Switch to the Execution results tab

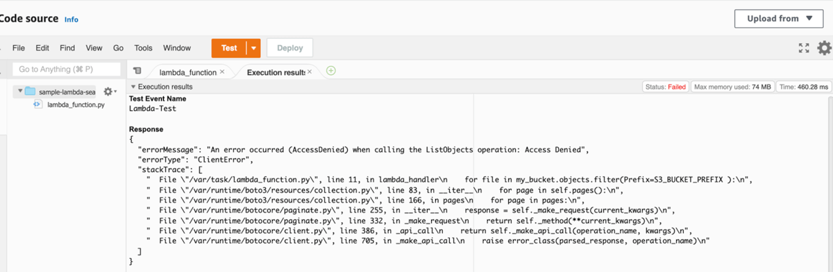(x=276, y=71)
